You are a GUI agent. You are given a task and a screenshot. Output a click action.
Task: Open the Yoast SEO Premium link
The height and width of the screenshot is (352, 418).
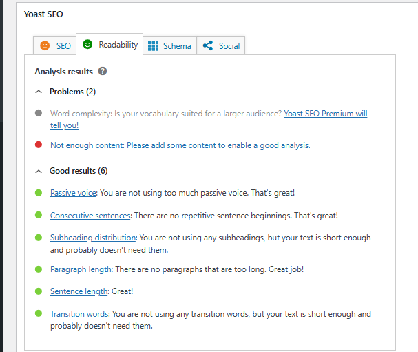click(x=325, y=114)
